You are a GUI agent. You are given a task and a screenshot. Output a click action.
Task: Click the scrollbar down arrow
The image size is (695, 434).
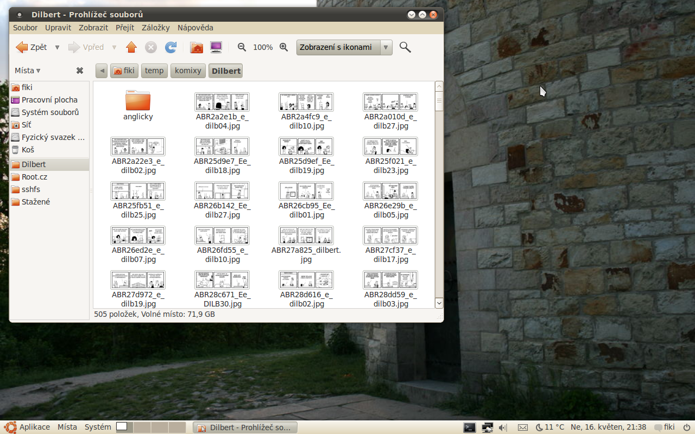439,303
